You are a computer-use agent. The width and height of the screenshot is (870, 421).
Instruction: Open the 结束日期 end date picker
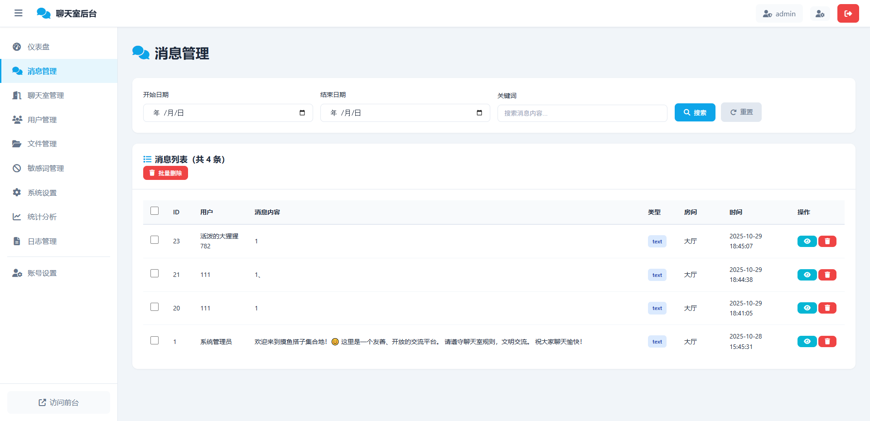[479, 112]
